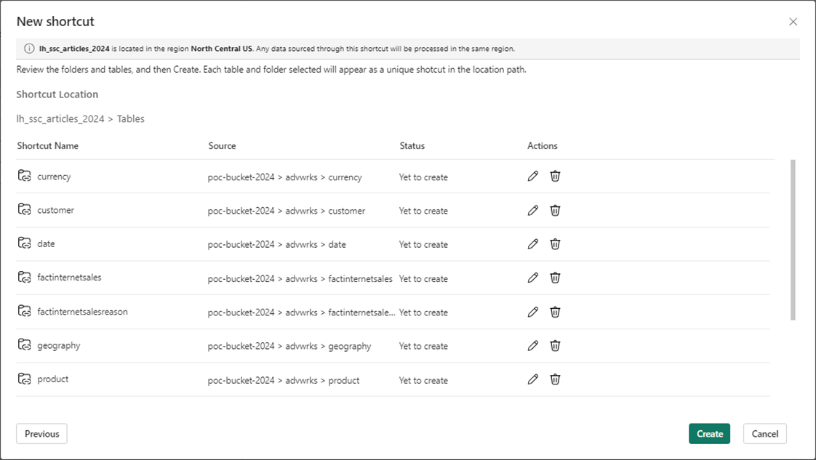Click the info icon in region notice
The image size is (816, 460).
(29, 49)
